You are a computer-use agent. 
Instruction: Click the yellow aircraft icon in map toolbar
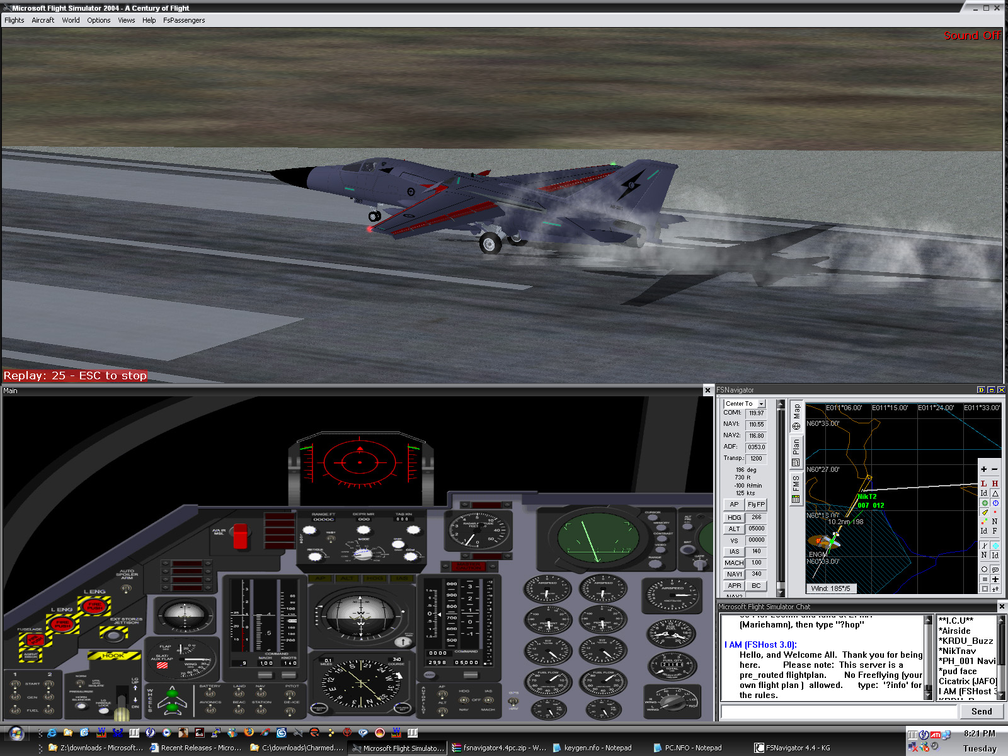984,512
